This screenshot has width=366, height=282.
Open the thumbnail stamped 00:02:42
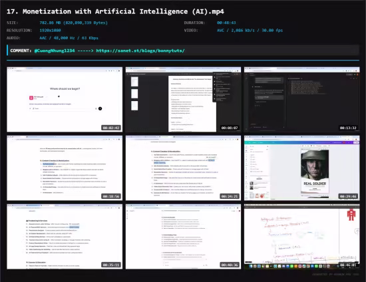coord(65,100)
